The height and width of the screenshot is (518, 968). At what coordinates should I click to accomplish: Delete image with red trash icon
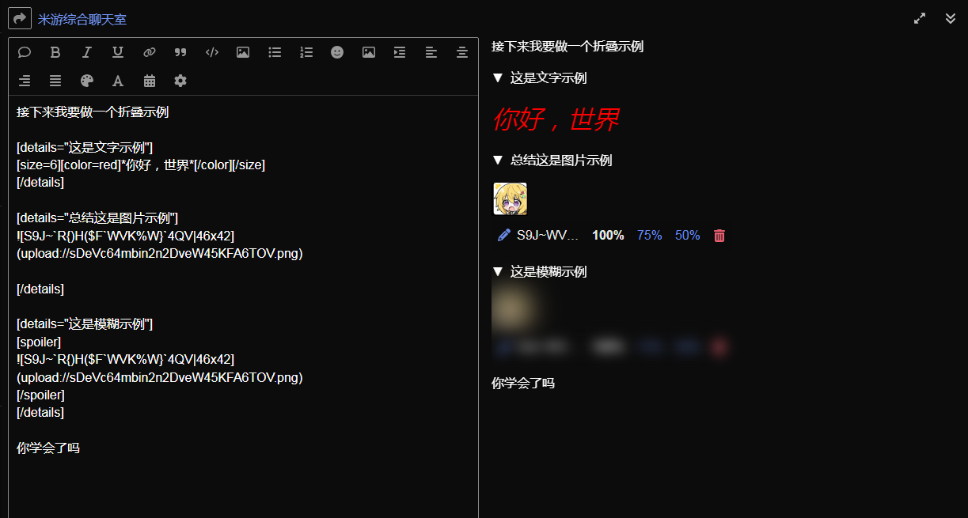(x=719, y=236)
